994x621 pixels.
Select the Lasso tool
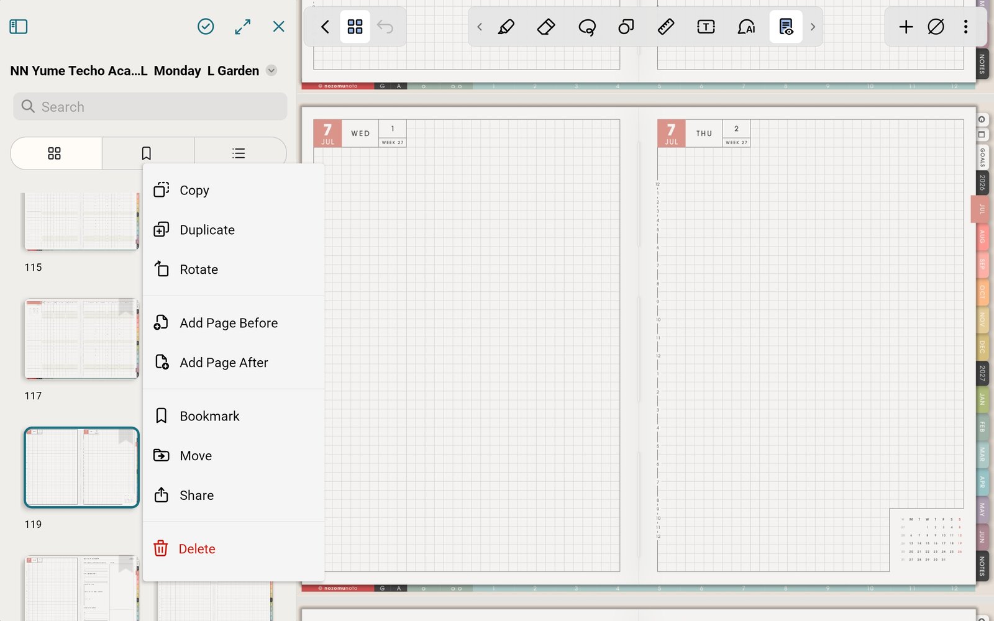586,27
